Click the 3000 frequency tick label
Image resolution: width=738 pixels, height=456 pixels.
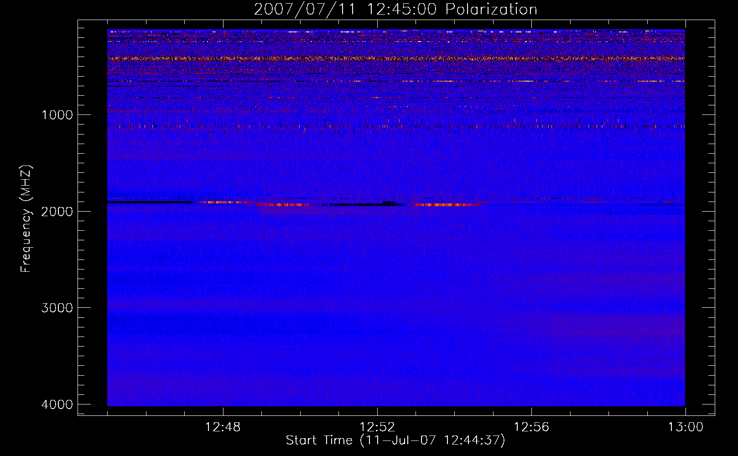pyautogui.click(x=57, y=308)
